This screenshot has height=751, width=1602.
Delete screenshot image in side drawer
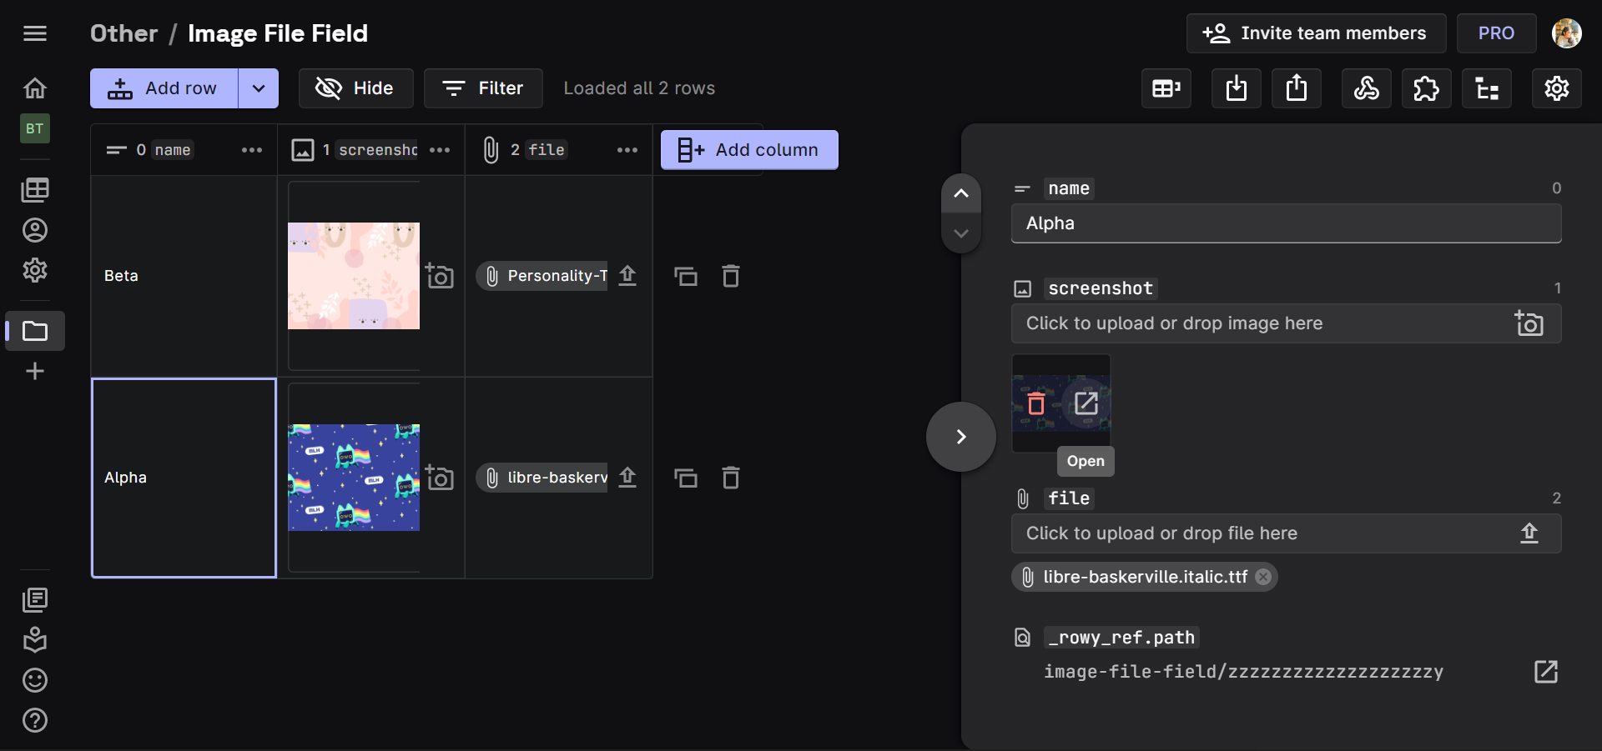(x=1036, y=404)
